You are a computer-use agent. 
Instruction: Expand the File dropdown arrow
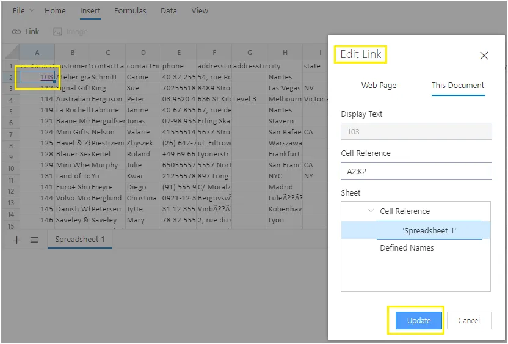[32, 10]
